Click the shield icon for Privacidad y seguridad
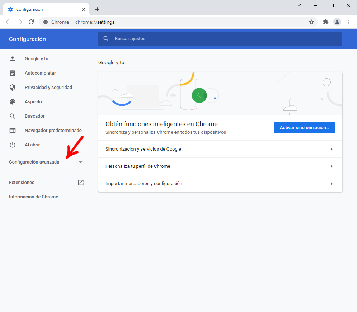Screen dimensions: 357x312 13,88
